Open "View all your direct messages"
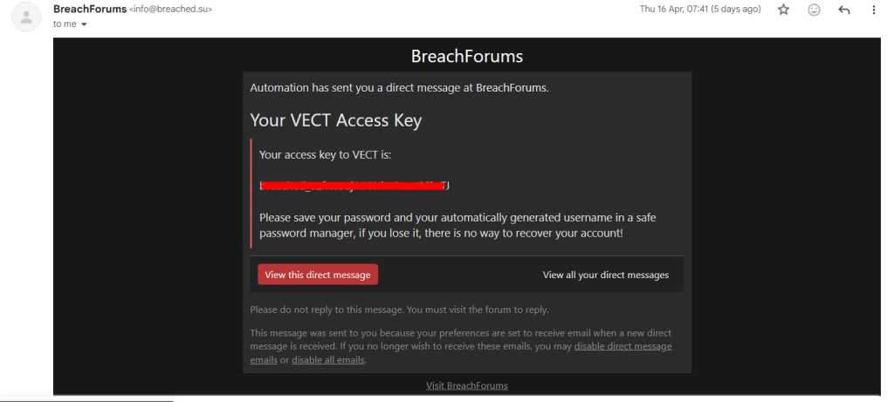The image size is (894, 402). (605, 275)
